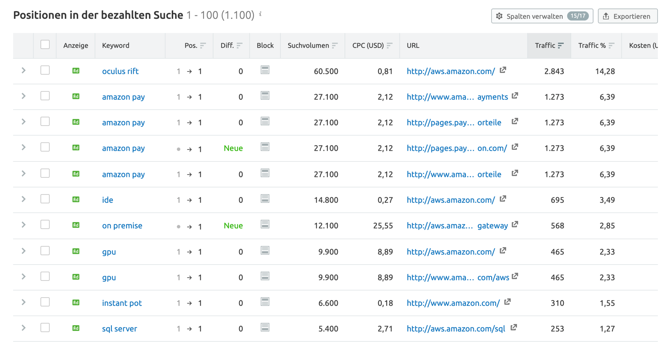Viewport: 671px width, 344px height.
Task: Expand the on premise row
Action: click(x=23, y=225)
